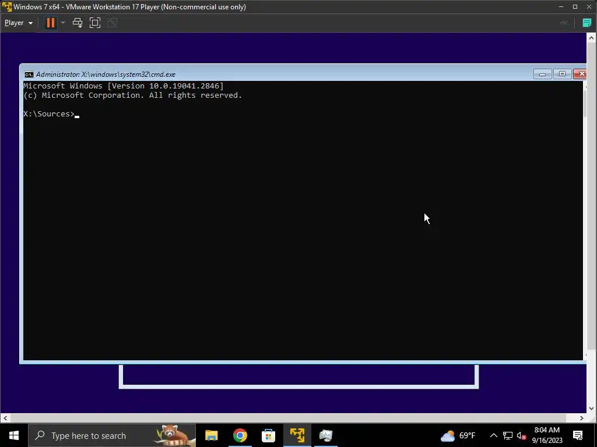The image size is (597, 447).
Task: Open the VMware notes/messages icon
Action: coord(587,23)
